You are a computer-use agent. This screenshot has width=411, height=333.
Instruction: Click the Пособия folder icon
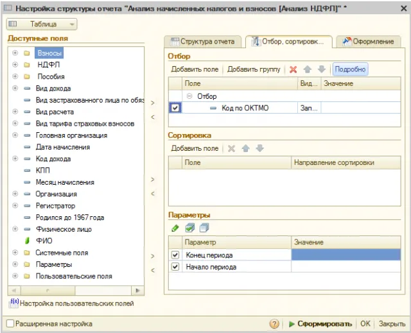(x=27, y=76)
